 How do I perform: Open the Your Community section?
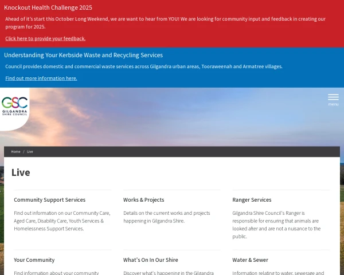[34, 260]
